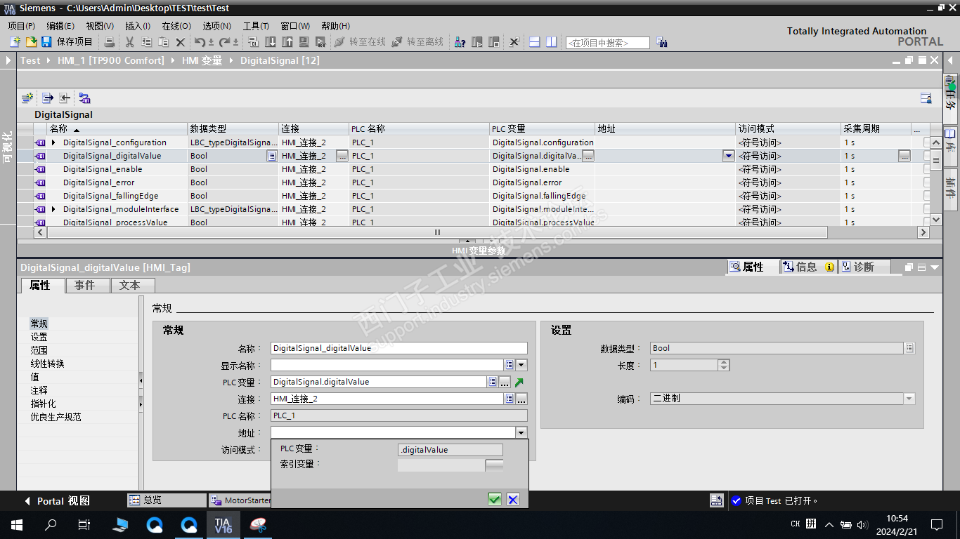The height and width of the screenshot is (539, 960).
Task: Open the 索引变量 selector in the address popup
Action: pos(494,465)
